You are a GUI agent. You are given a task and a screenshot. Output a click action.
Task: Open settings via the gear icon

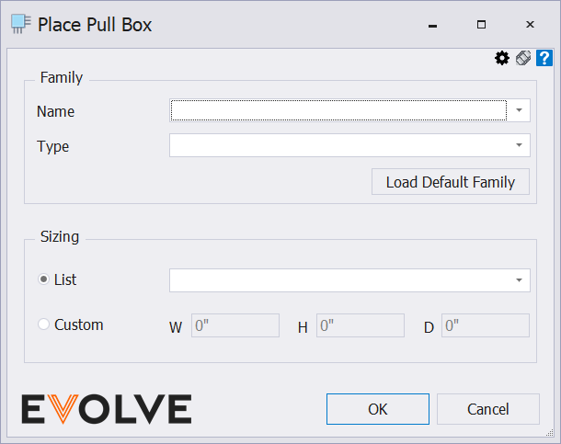pyautogui.click(x=502, y=58)
